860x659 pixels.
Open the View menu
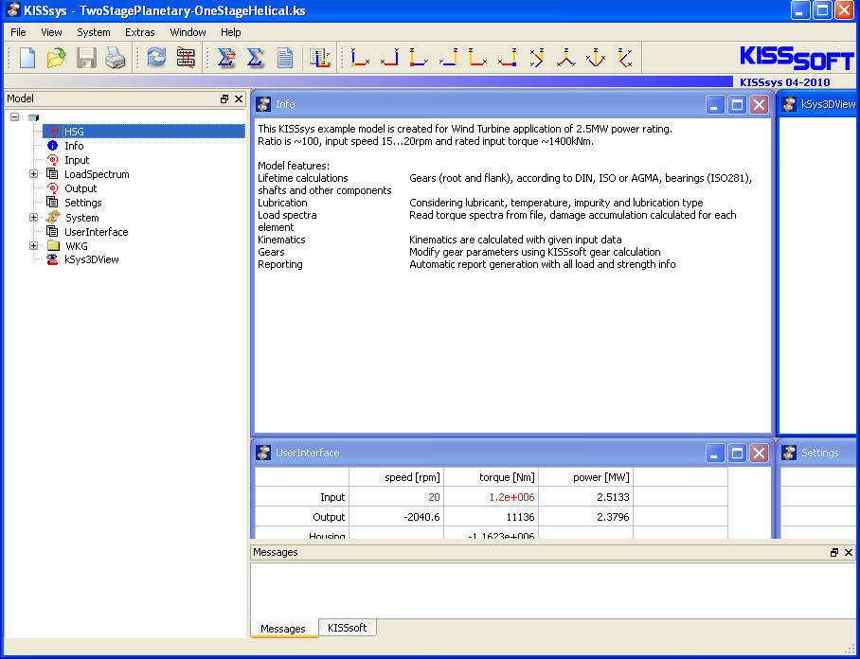coord(51,32)
